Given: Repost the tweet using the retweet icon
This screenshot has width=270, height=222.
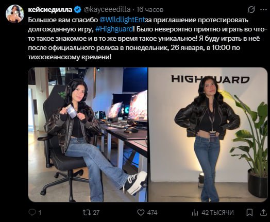Looking at the screenshot, I should coord(87,212).
